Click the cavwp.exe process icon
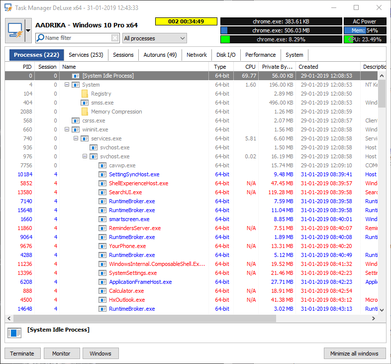This screenshot has height=364, width=391. click(102, 165)
